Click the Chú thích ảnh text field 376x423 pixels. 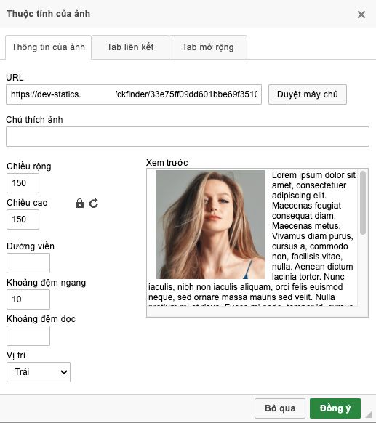(x=188, y=137)
